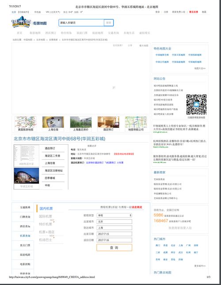The height and width of the screenshot is (285, 221).
Task: Click 四季春城 in the list
Action: click(50, 178)
